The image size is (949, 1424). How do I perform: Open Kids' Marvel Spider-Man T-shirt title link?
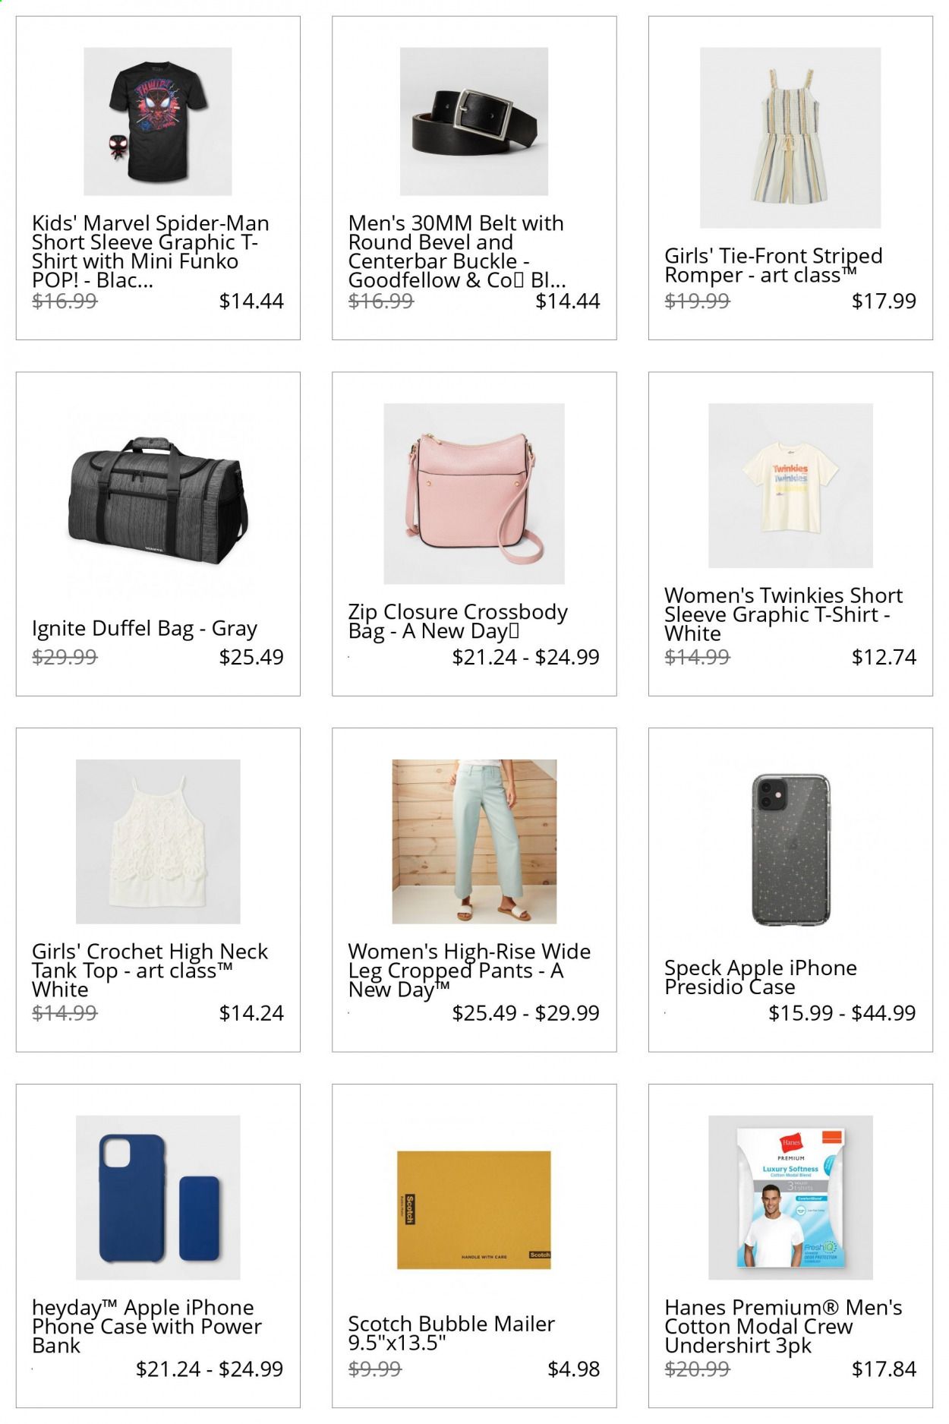150,251
